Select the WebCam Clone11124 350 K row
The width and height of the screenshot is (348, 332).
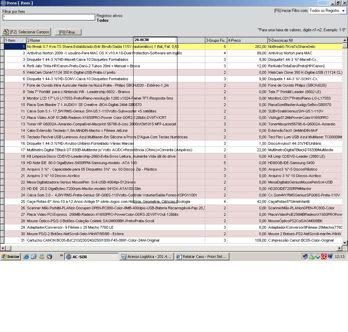tap(173, 72)
